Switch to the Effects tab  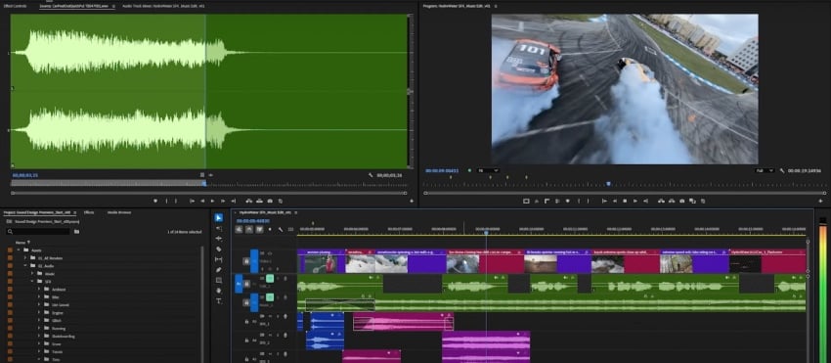click(x=89, y=212)
